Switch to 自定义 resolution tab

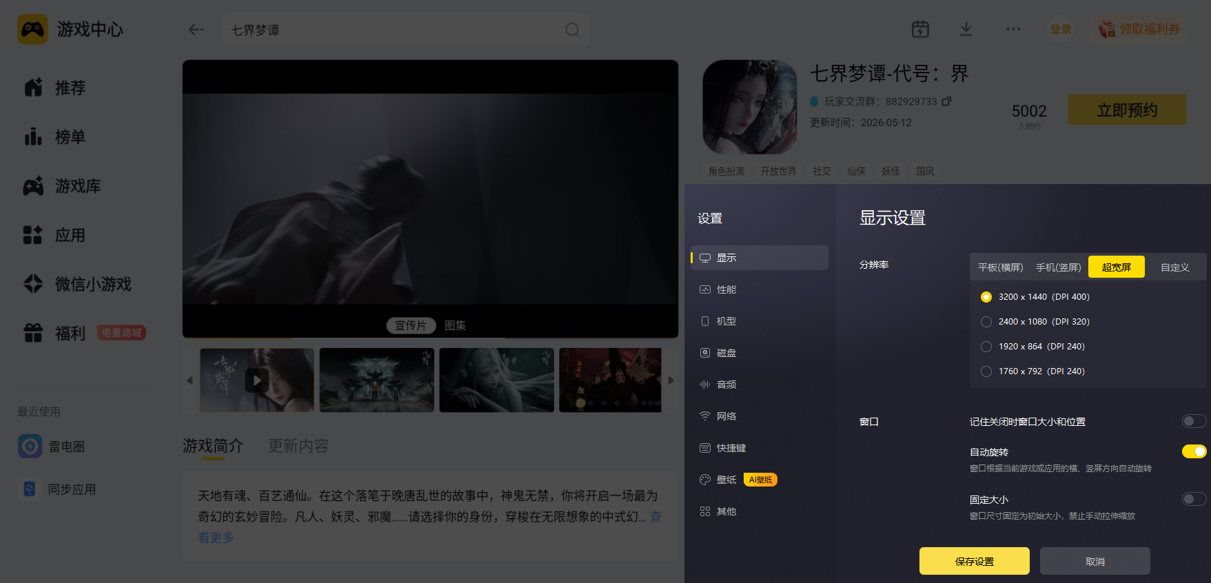1175,267
